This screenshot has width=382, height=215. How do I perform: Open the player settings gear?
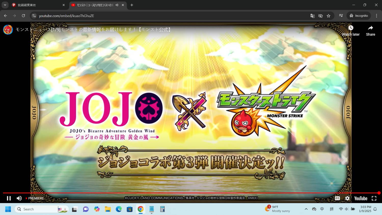click(347, 198)
